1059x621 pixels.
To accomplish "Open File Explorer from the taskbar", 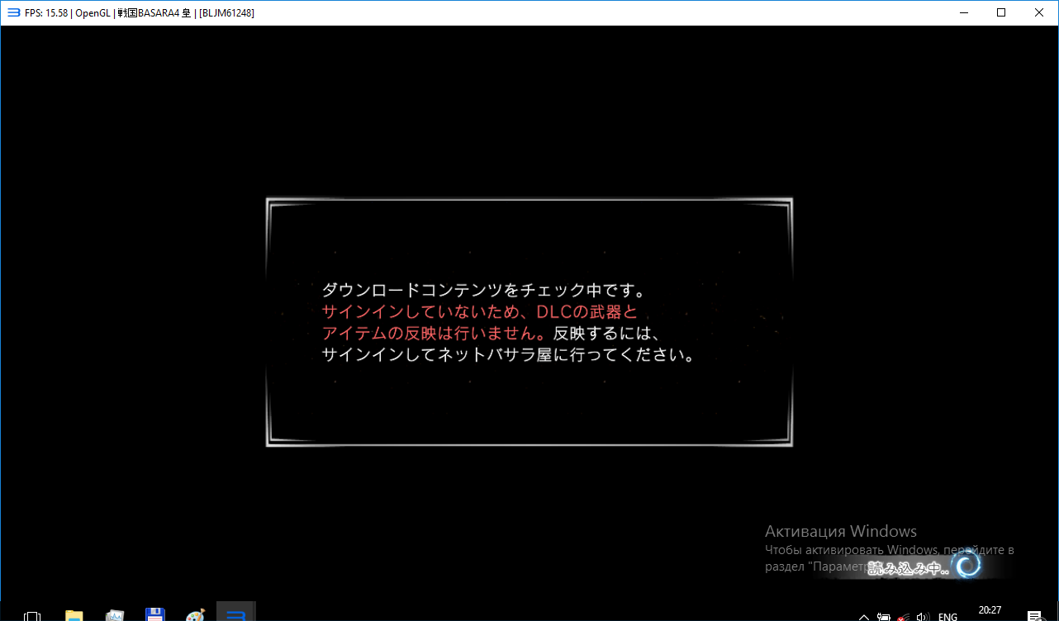I will point(74,615).
